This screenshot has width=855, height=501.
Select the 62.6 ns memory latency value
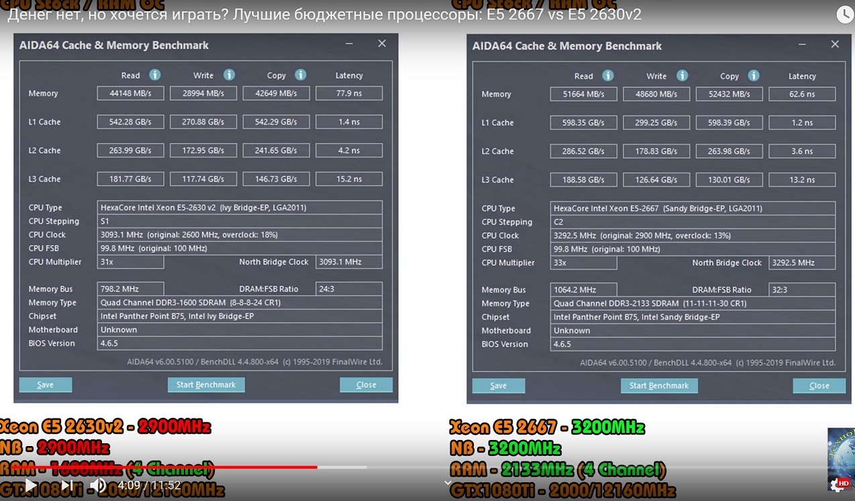[x=802, y=94]
